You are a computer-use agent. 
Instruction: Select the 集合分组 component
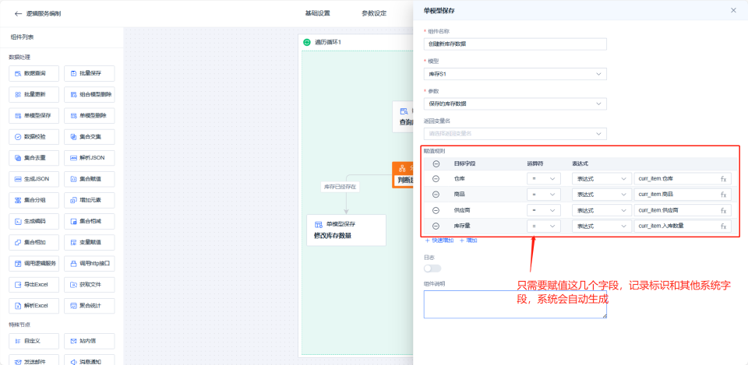click(x=34, y=200)
